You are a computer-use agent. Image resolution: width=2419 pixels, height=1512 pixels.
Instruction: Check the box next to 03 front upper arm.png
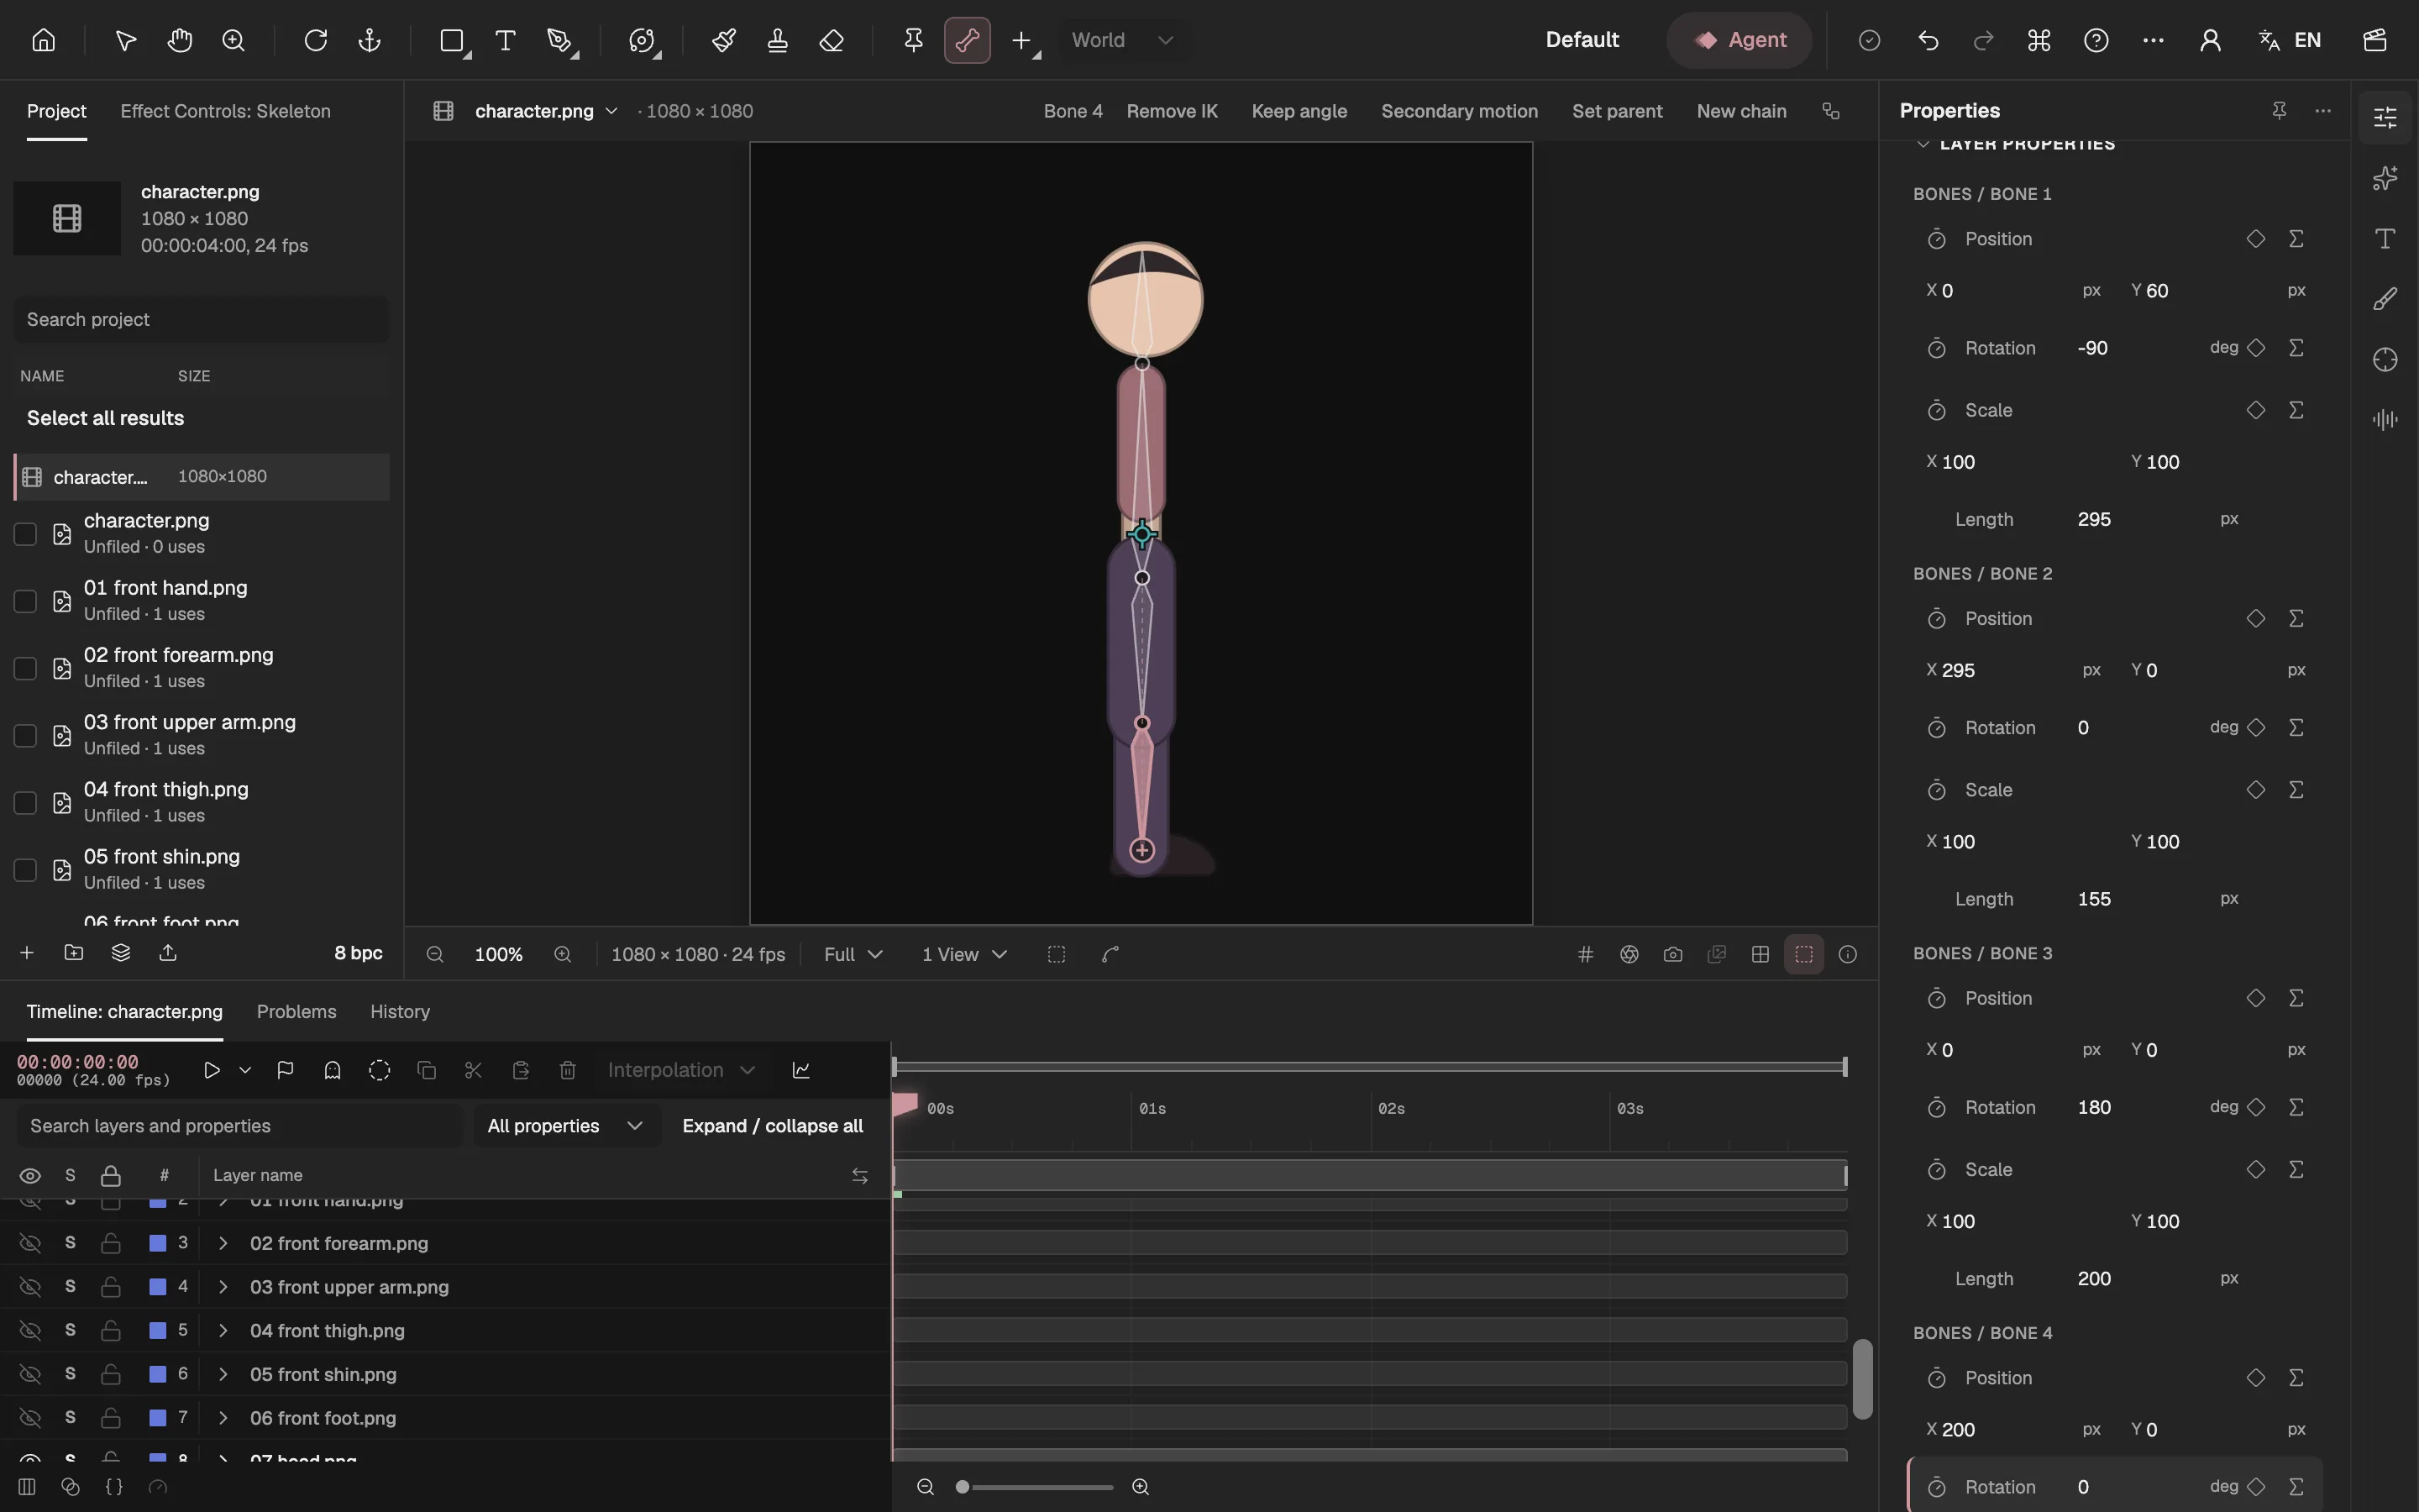tap(25, 735)
